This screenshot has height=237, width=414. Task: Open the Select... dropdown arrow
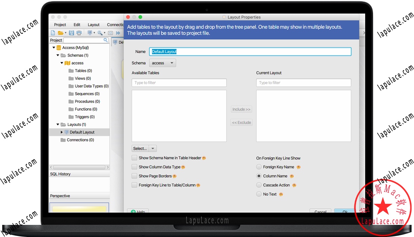coord(153,149)
